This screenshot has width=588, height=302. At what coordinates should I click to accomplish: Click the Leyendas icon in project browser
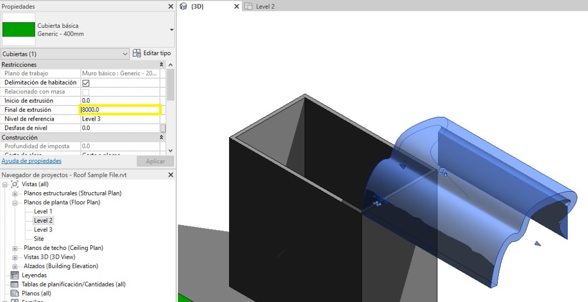point(14,275)
